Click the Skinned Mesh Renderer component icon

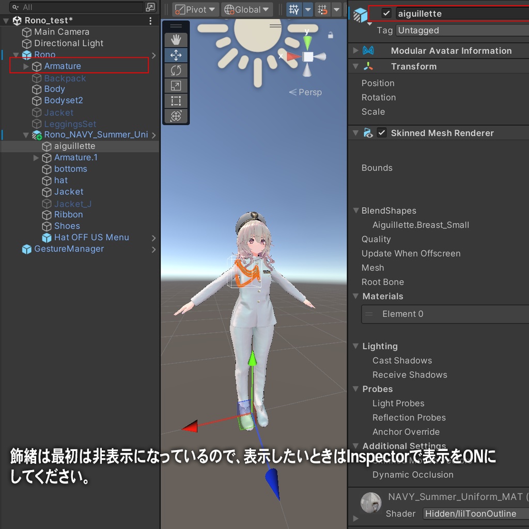pos(368,133)
